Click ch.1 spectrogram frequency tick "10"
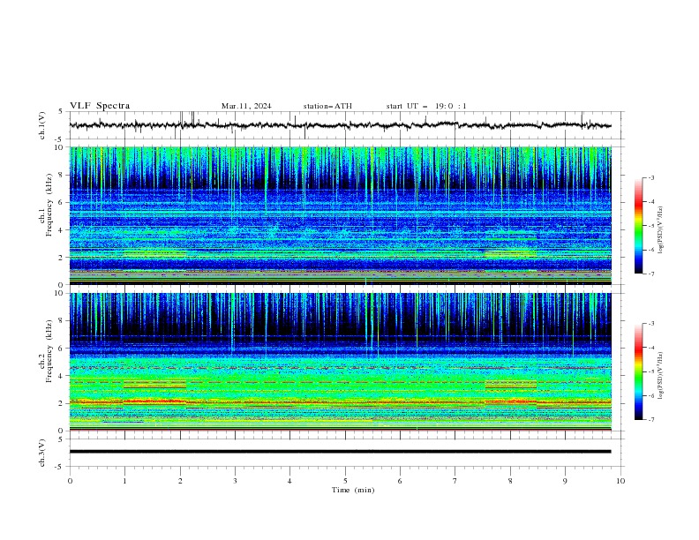Image resolution: width=699 pixels, height=540 pixels. pyautogui.click(x=59, y=147)
